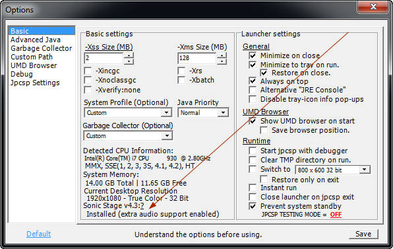393x249 pixels.
Task: Enable the -Xincgc checkbox
Action: [88, 71]
